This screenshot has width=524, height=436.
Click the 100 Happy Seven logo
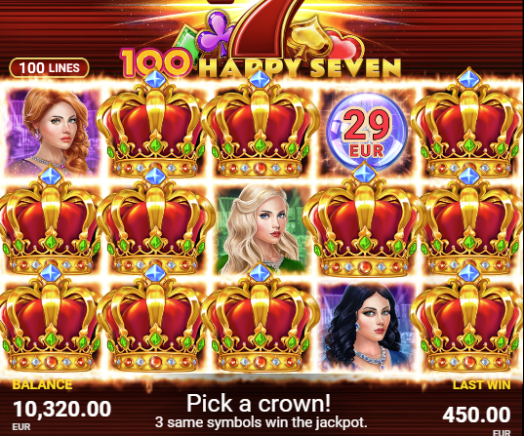point(261,40)
